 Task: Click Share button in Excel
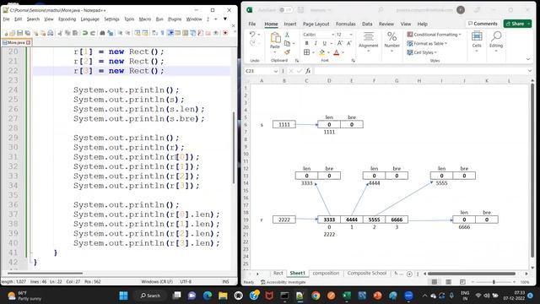[x=515, y=24]
